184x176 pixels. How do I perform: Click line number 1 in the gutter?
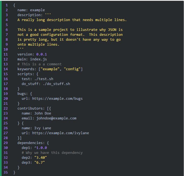coord(7,5)
